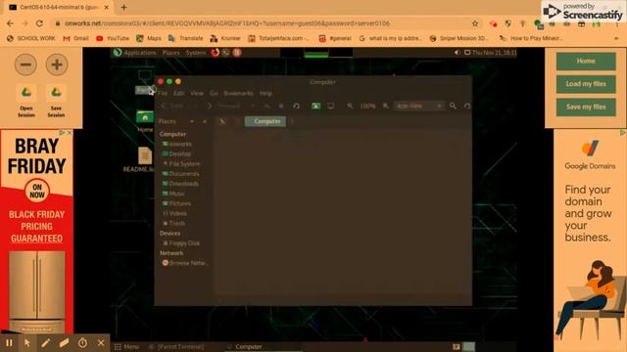The width and height of the screenshot is (627, 352).
Task: Open the Help menu in Computer window
Action: point(265,94)
